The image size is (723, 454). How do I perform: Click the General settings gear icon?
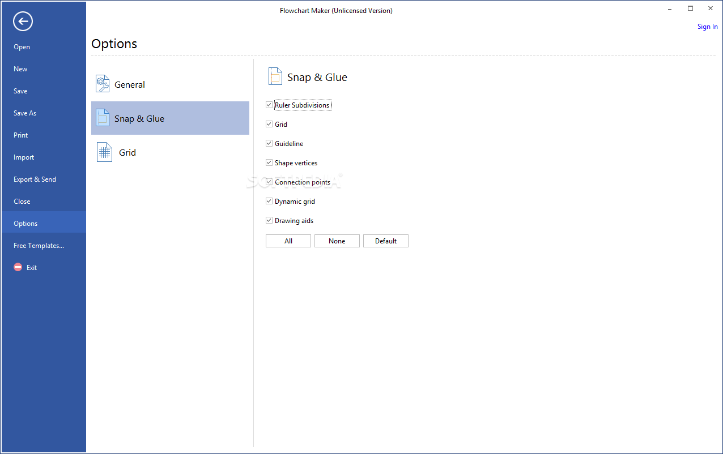coord(103,84)
